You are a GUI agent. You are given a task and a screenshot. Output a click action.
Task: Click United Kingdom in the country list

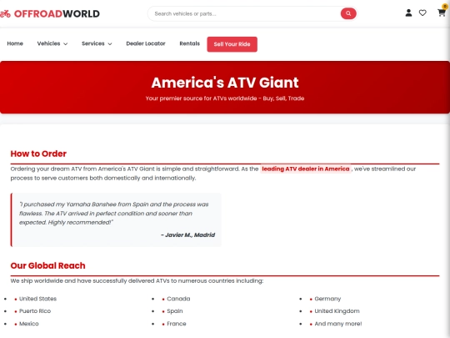[x=337, y=311]
